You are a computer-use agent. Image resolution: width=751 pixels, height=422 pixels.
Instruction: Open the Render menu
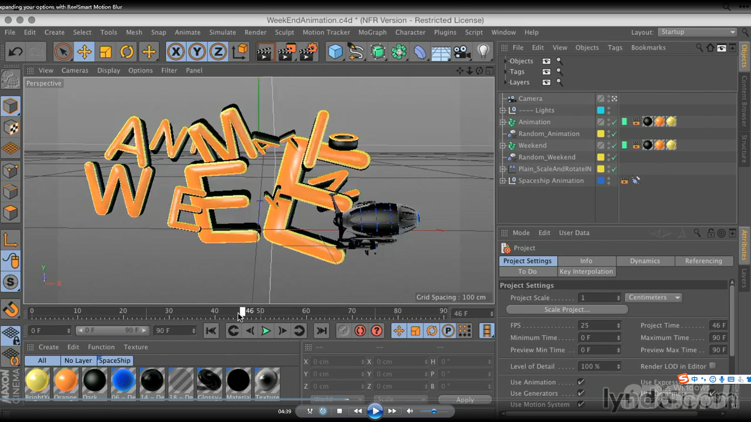[255, 32]
